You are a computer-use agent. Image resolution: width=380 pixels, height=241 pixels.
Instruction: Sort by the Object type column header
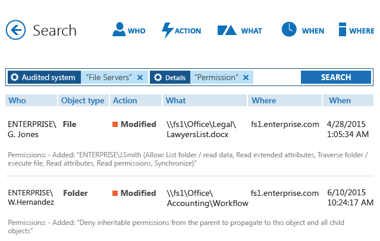tap(83, 101)
